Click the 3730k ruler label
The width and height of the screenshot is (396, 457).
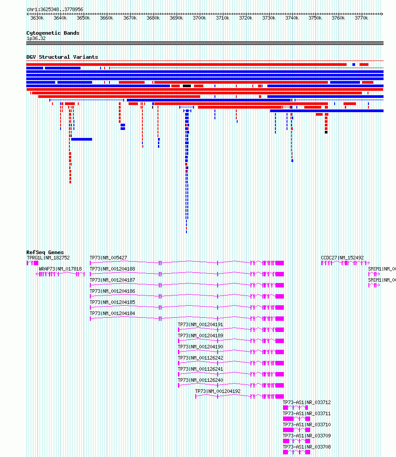point(269,18)
